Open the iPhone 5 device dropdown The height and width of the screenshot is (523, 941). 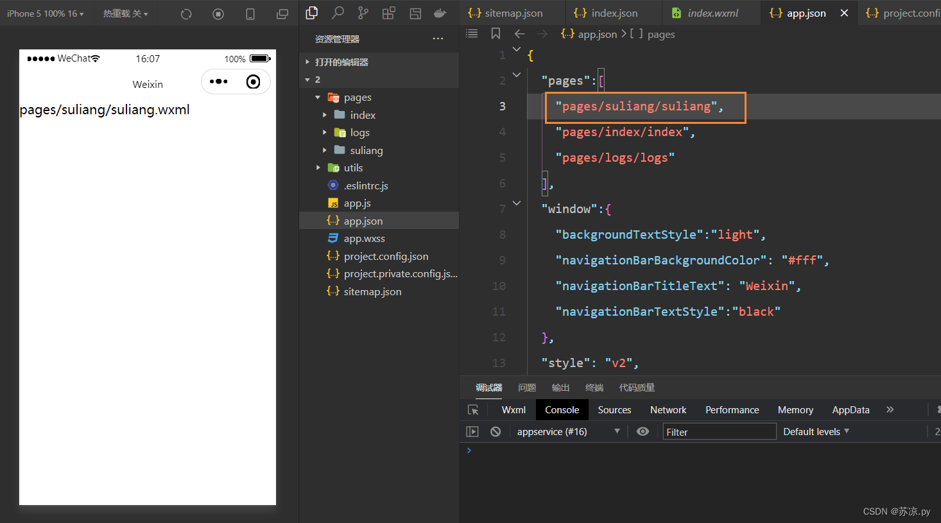point(45,13)
